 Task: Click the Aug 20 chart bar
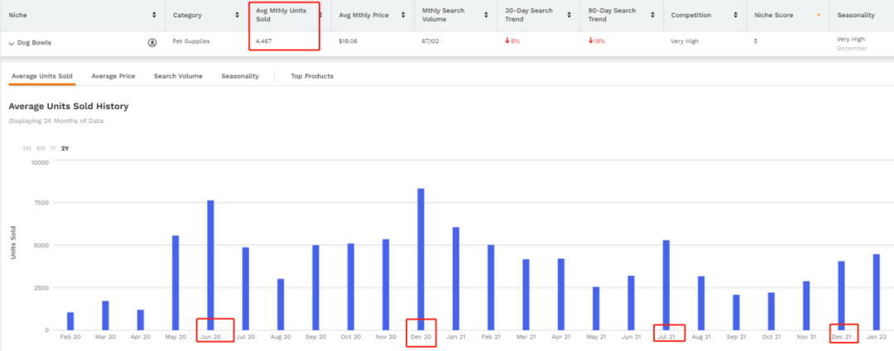click(x=281, y=305)
